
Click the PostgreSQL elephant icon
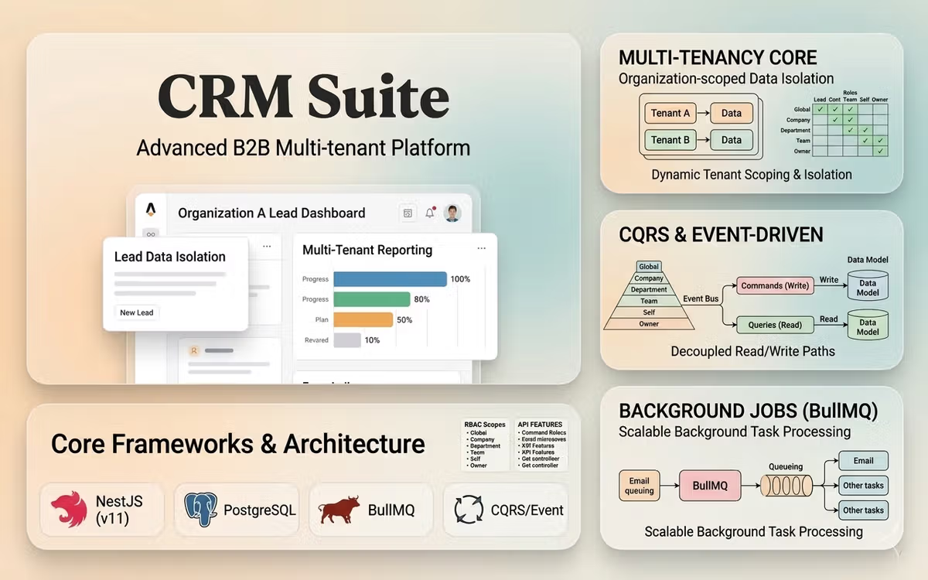[200, 510]
